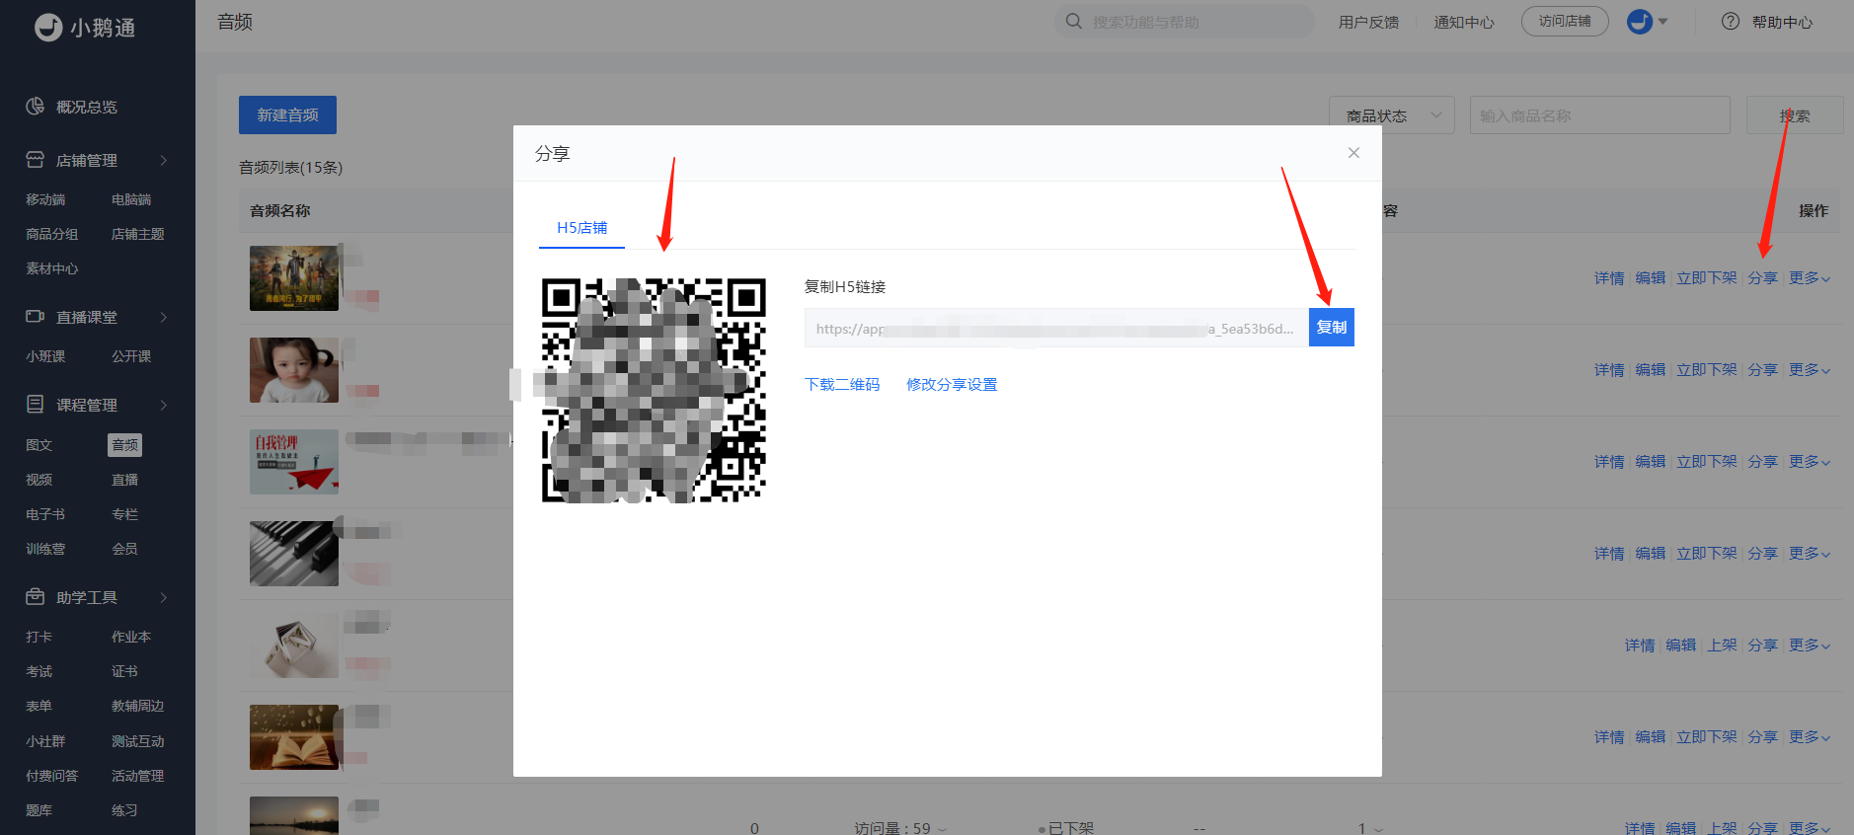Open 店铺主题 in the sidebar

137,234
